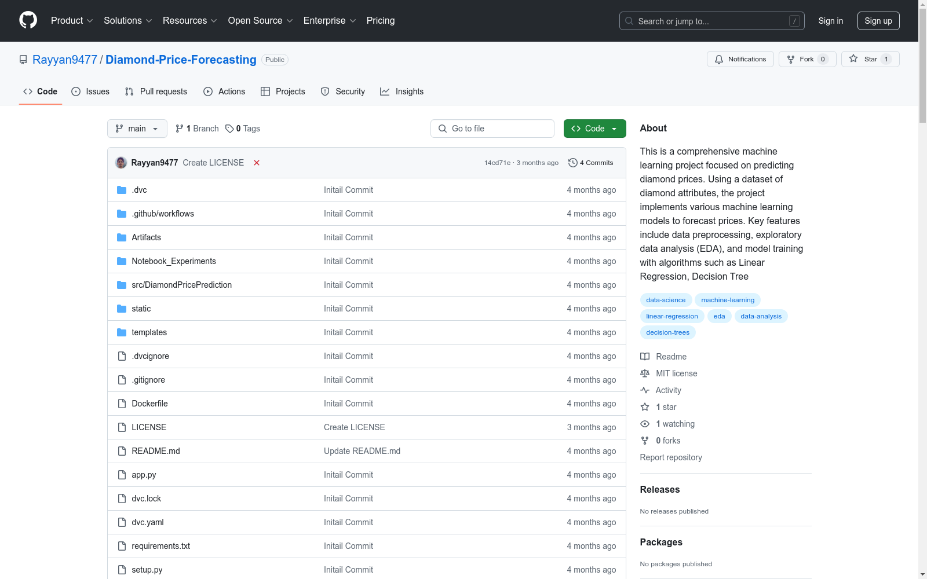Viewport: 927px width, 579px height.
Task: Click the star icon next to 1 star
Action: (x=645, y=407)
